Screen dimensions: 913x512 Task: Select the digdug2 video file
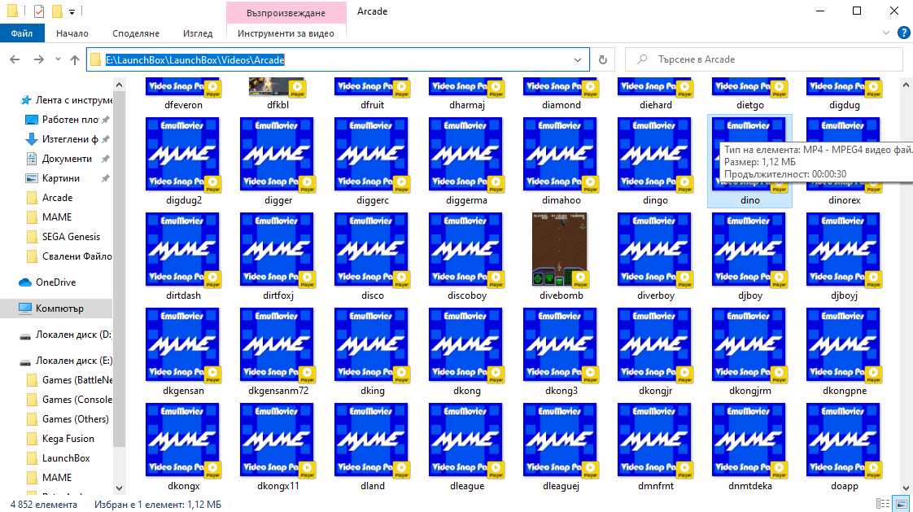(183, 162)
